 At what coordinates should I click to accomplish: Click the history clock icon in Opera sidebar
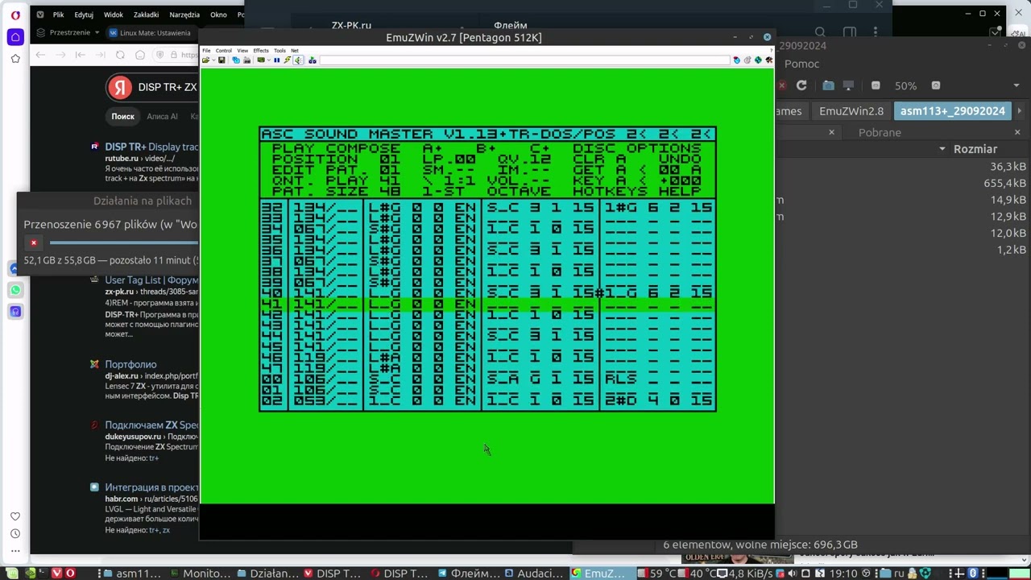[15, 534]
